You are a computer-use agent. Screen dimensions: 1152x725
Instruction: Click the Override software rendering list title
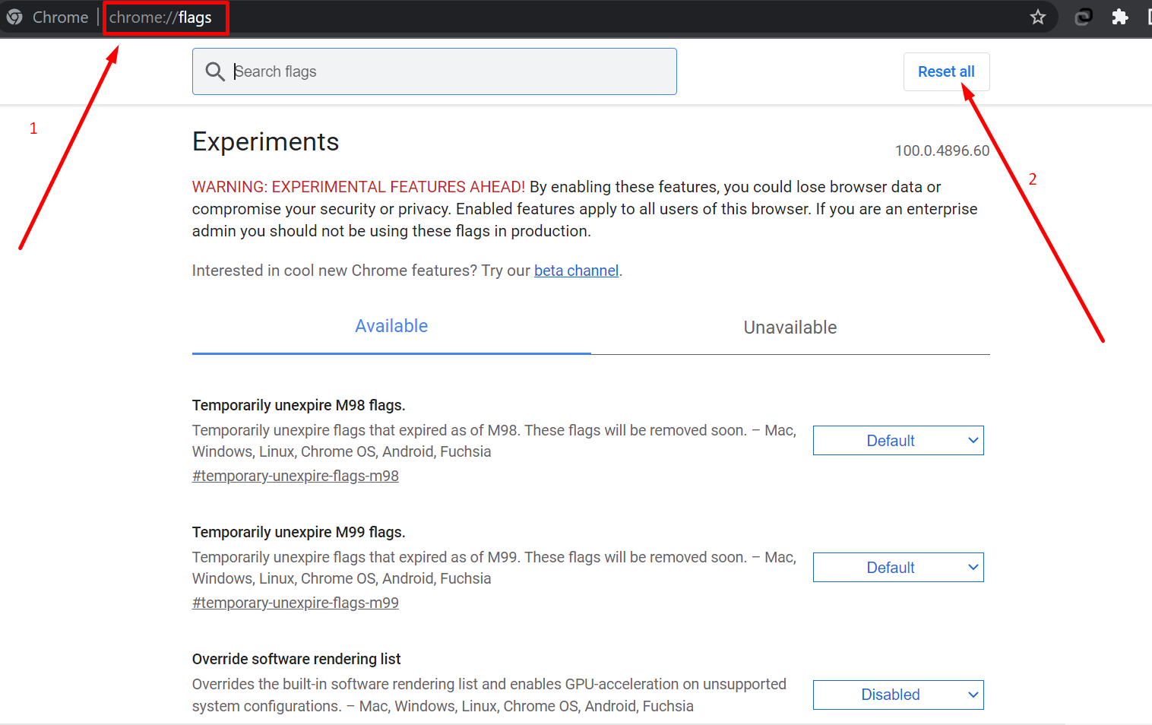[x=296, y=659]
